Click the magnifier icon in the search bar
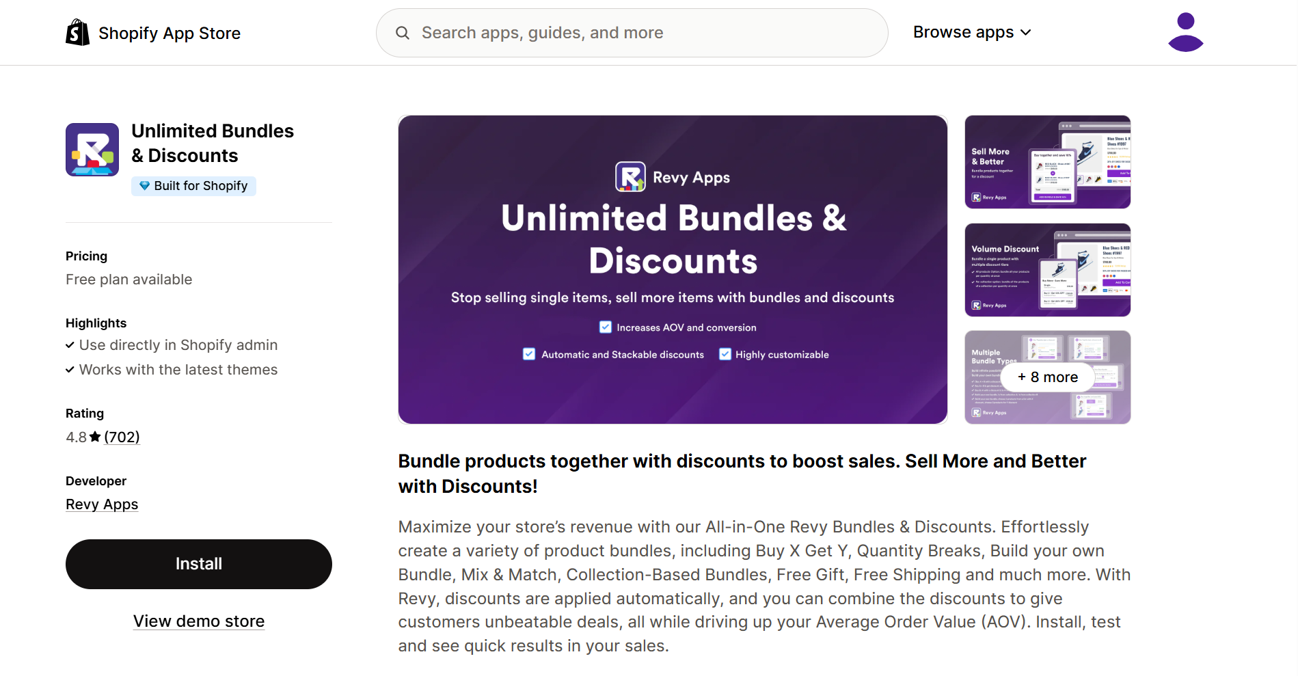 (x=403, y=32)
